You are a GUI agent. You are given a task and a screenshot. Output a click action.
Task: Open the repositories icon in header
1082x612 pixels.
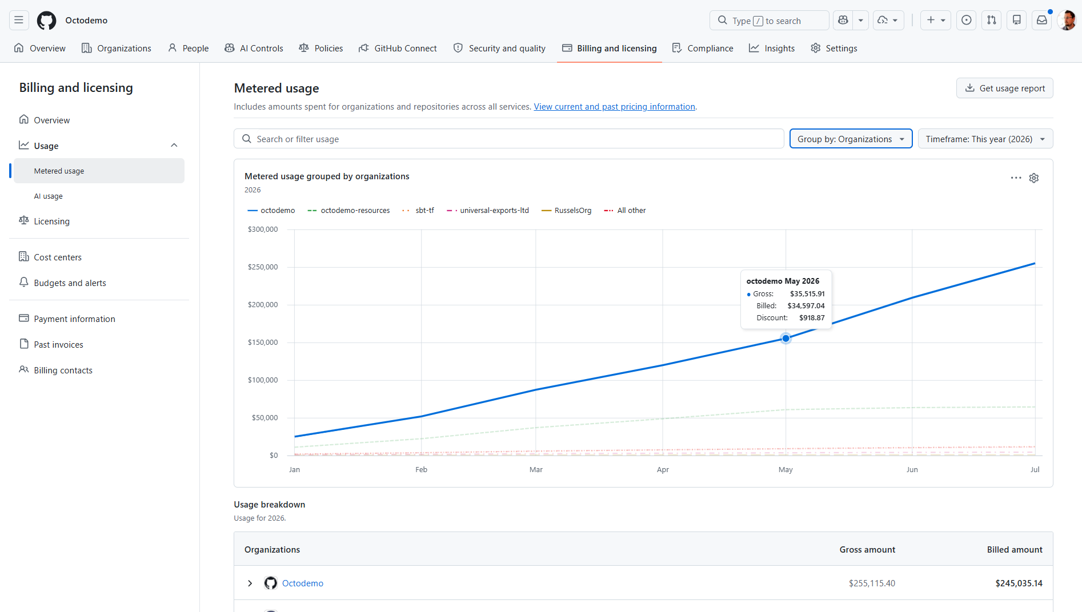1017,21
